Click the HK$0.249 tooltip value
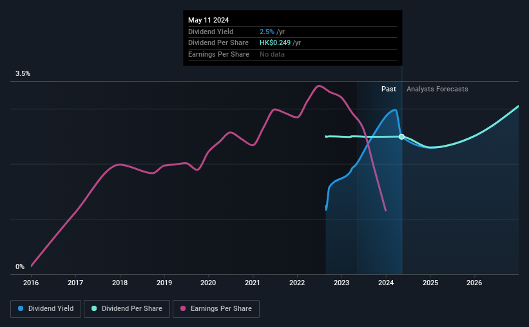 275,43
